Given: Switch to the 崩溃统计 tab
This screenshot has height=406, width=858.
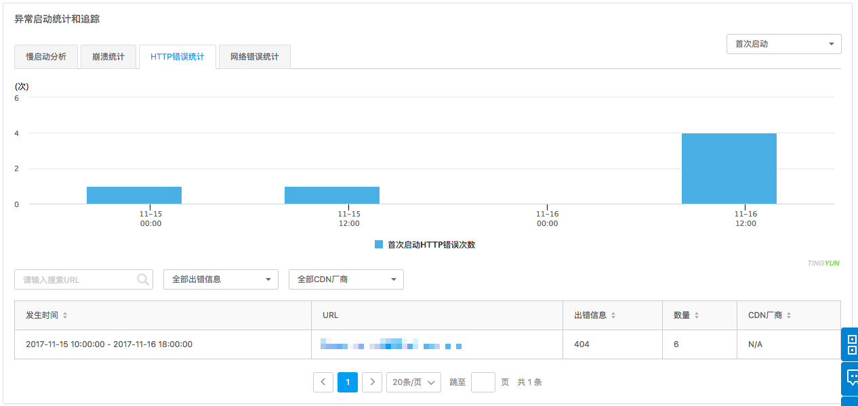Looking at the screenshot, I should [x=108, y=57].
